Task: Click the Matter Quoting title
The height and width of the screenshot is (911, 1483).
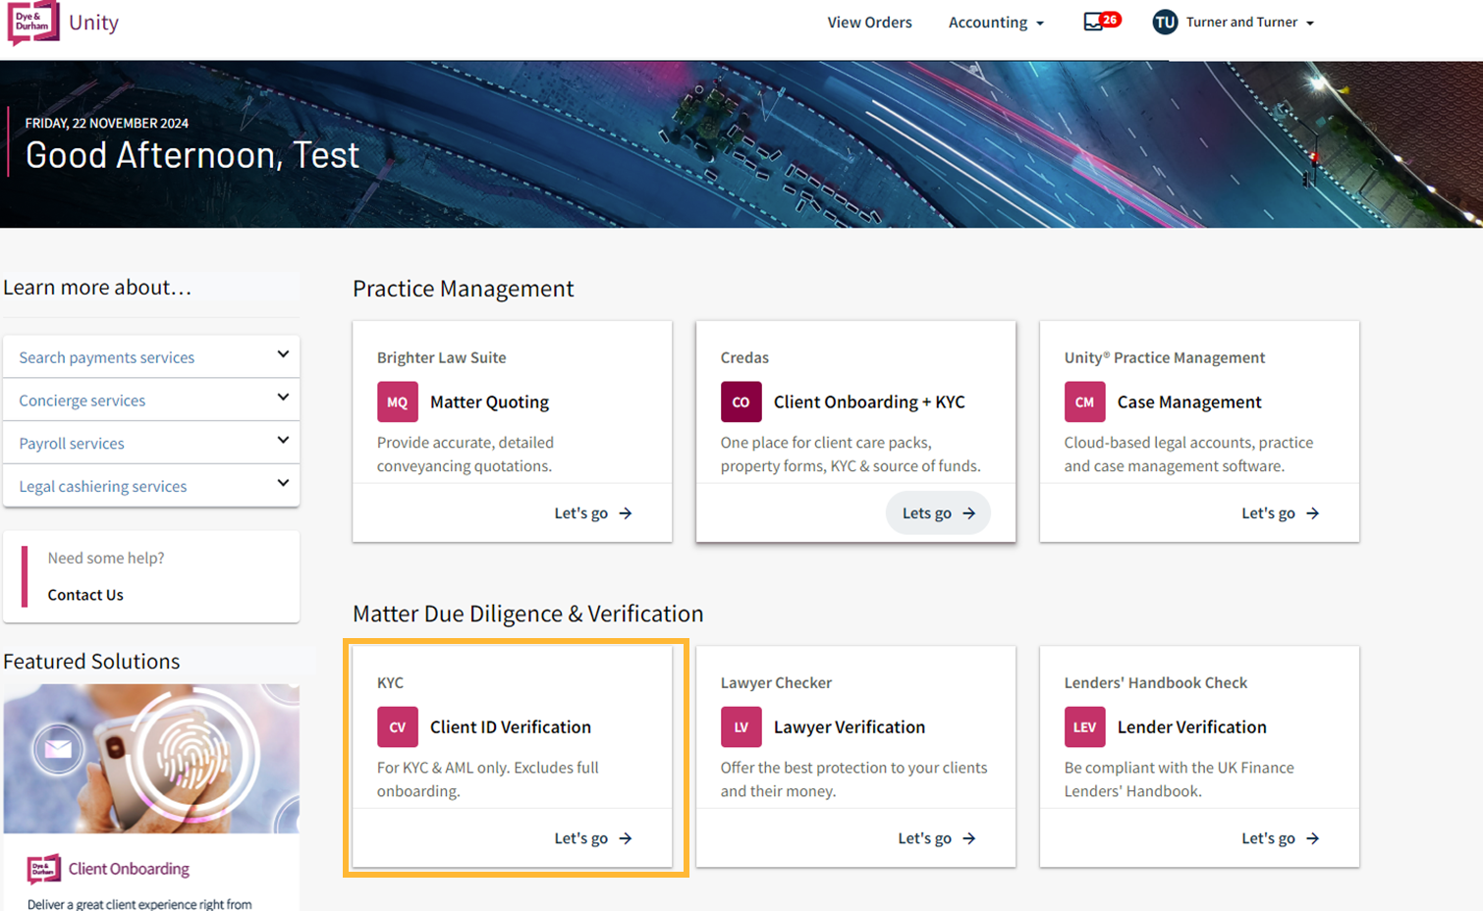Action: (x=489, y=402)
